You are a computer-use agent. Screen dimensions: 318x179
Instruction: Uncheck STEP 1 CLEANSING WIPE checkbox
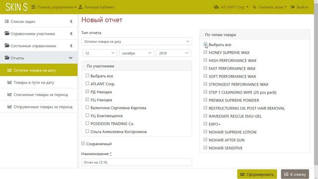pyautogui.click(x=205, y=92)
